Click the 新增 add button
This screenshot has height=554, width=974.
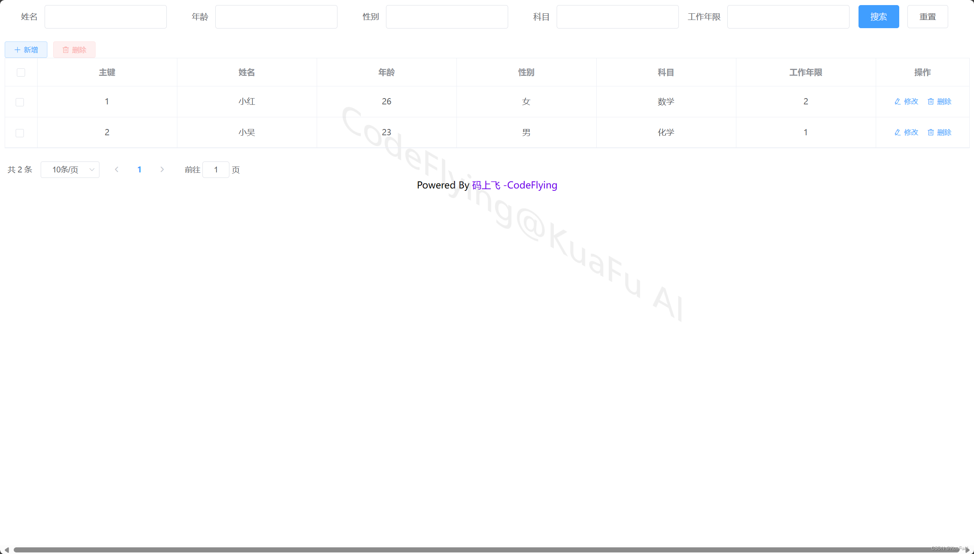pos(26,50)
